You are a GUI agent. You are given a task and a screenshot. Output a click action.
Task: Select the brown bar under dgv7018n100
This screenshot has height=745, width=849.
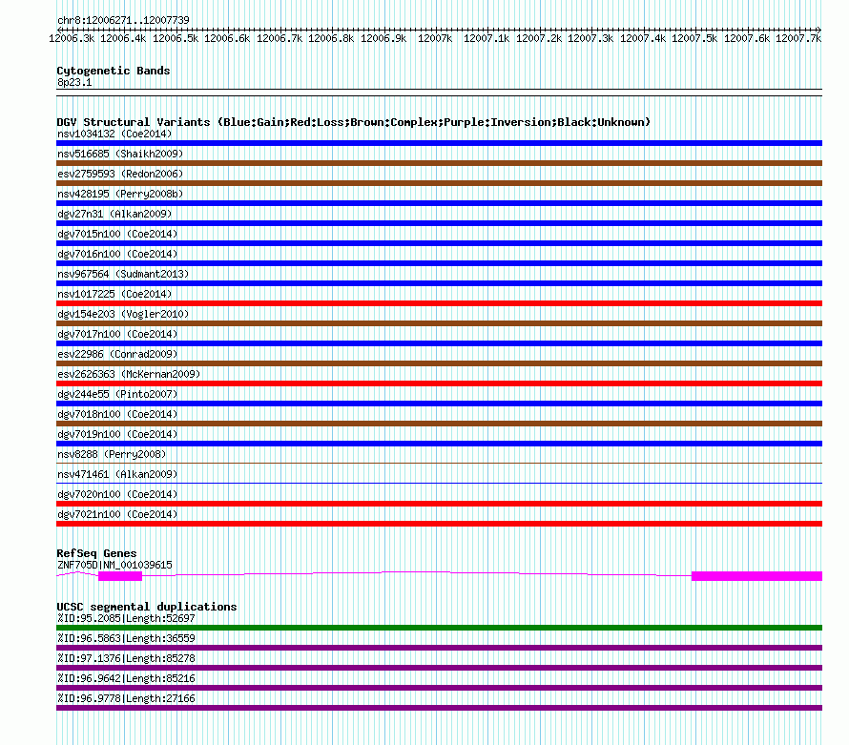[439, 424]
